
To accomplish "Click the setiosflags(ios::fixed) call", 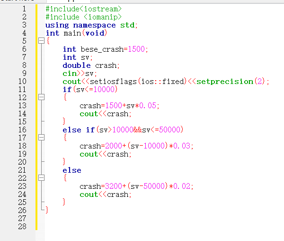I will click(138, 82).
